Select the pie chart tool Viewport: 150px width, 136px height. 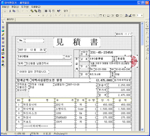[x=3, y=57]
